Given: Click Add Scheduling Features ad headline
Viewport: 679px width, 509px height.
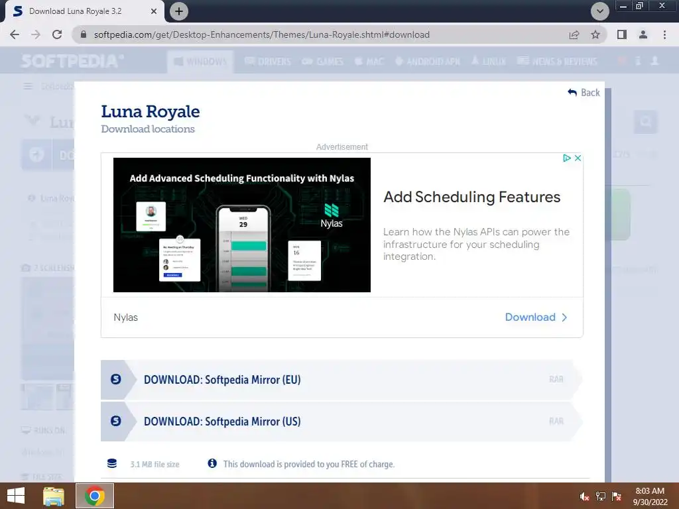Looking at the screenshot, I should pos(472,197).
